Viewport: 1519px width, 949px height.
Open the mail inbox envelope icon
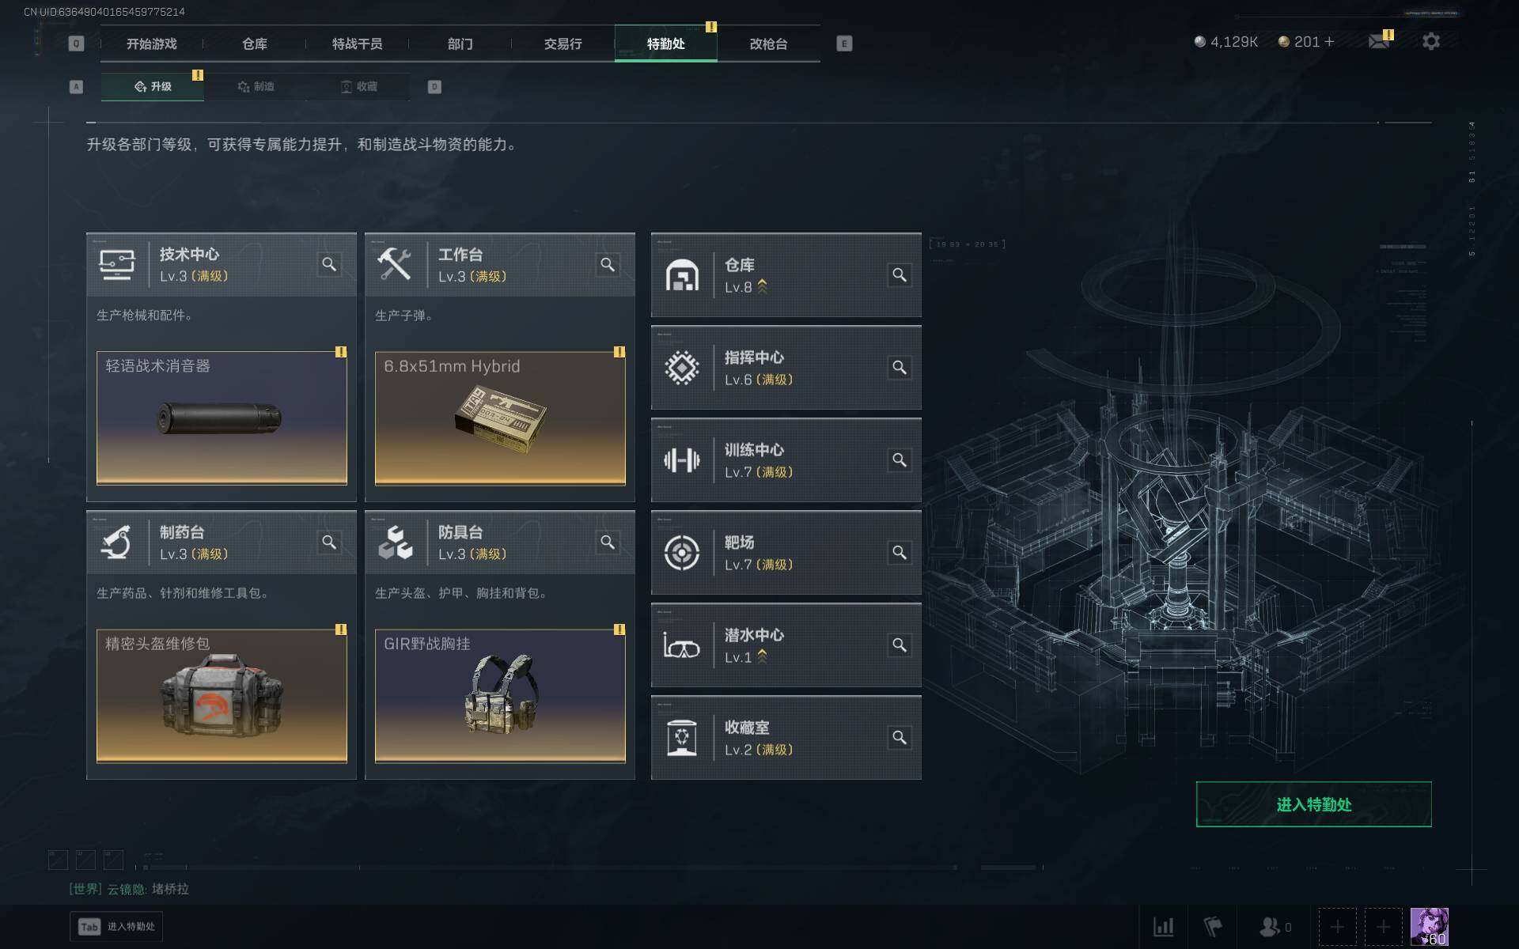coord(1379,41)
